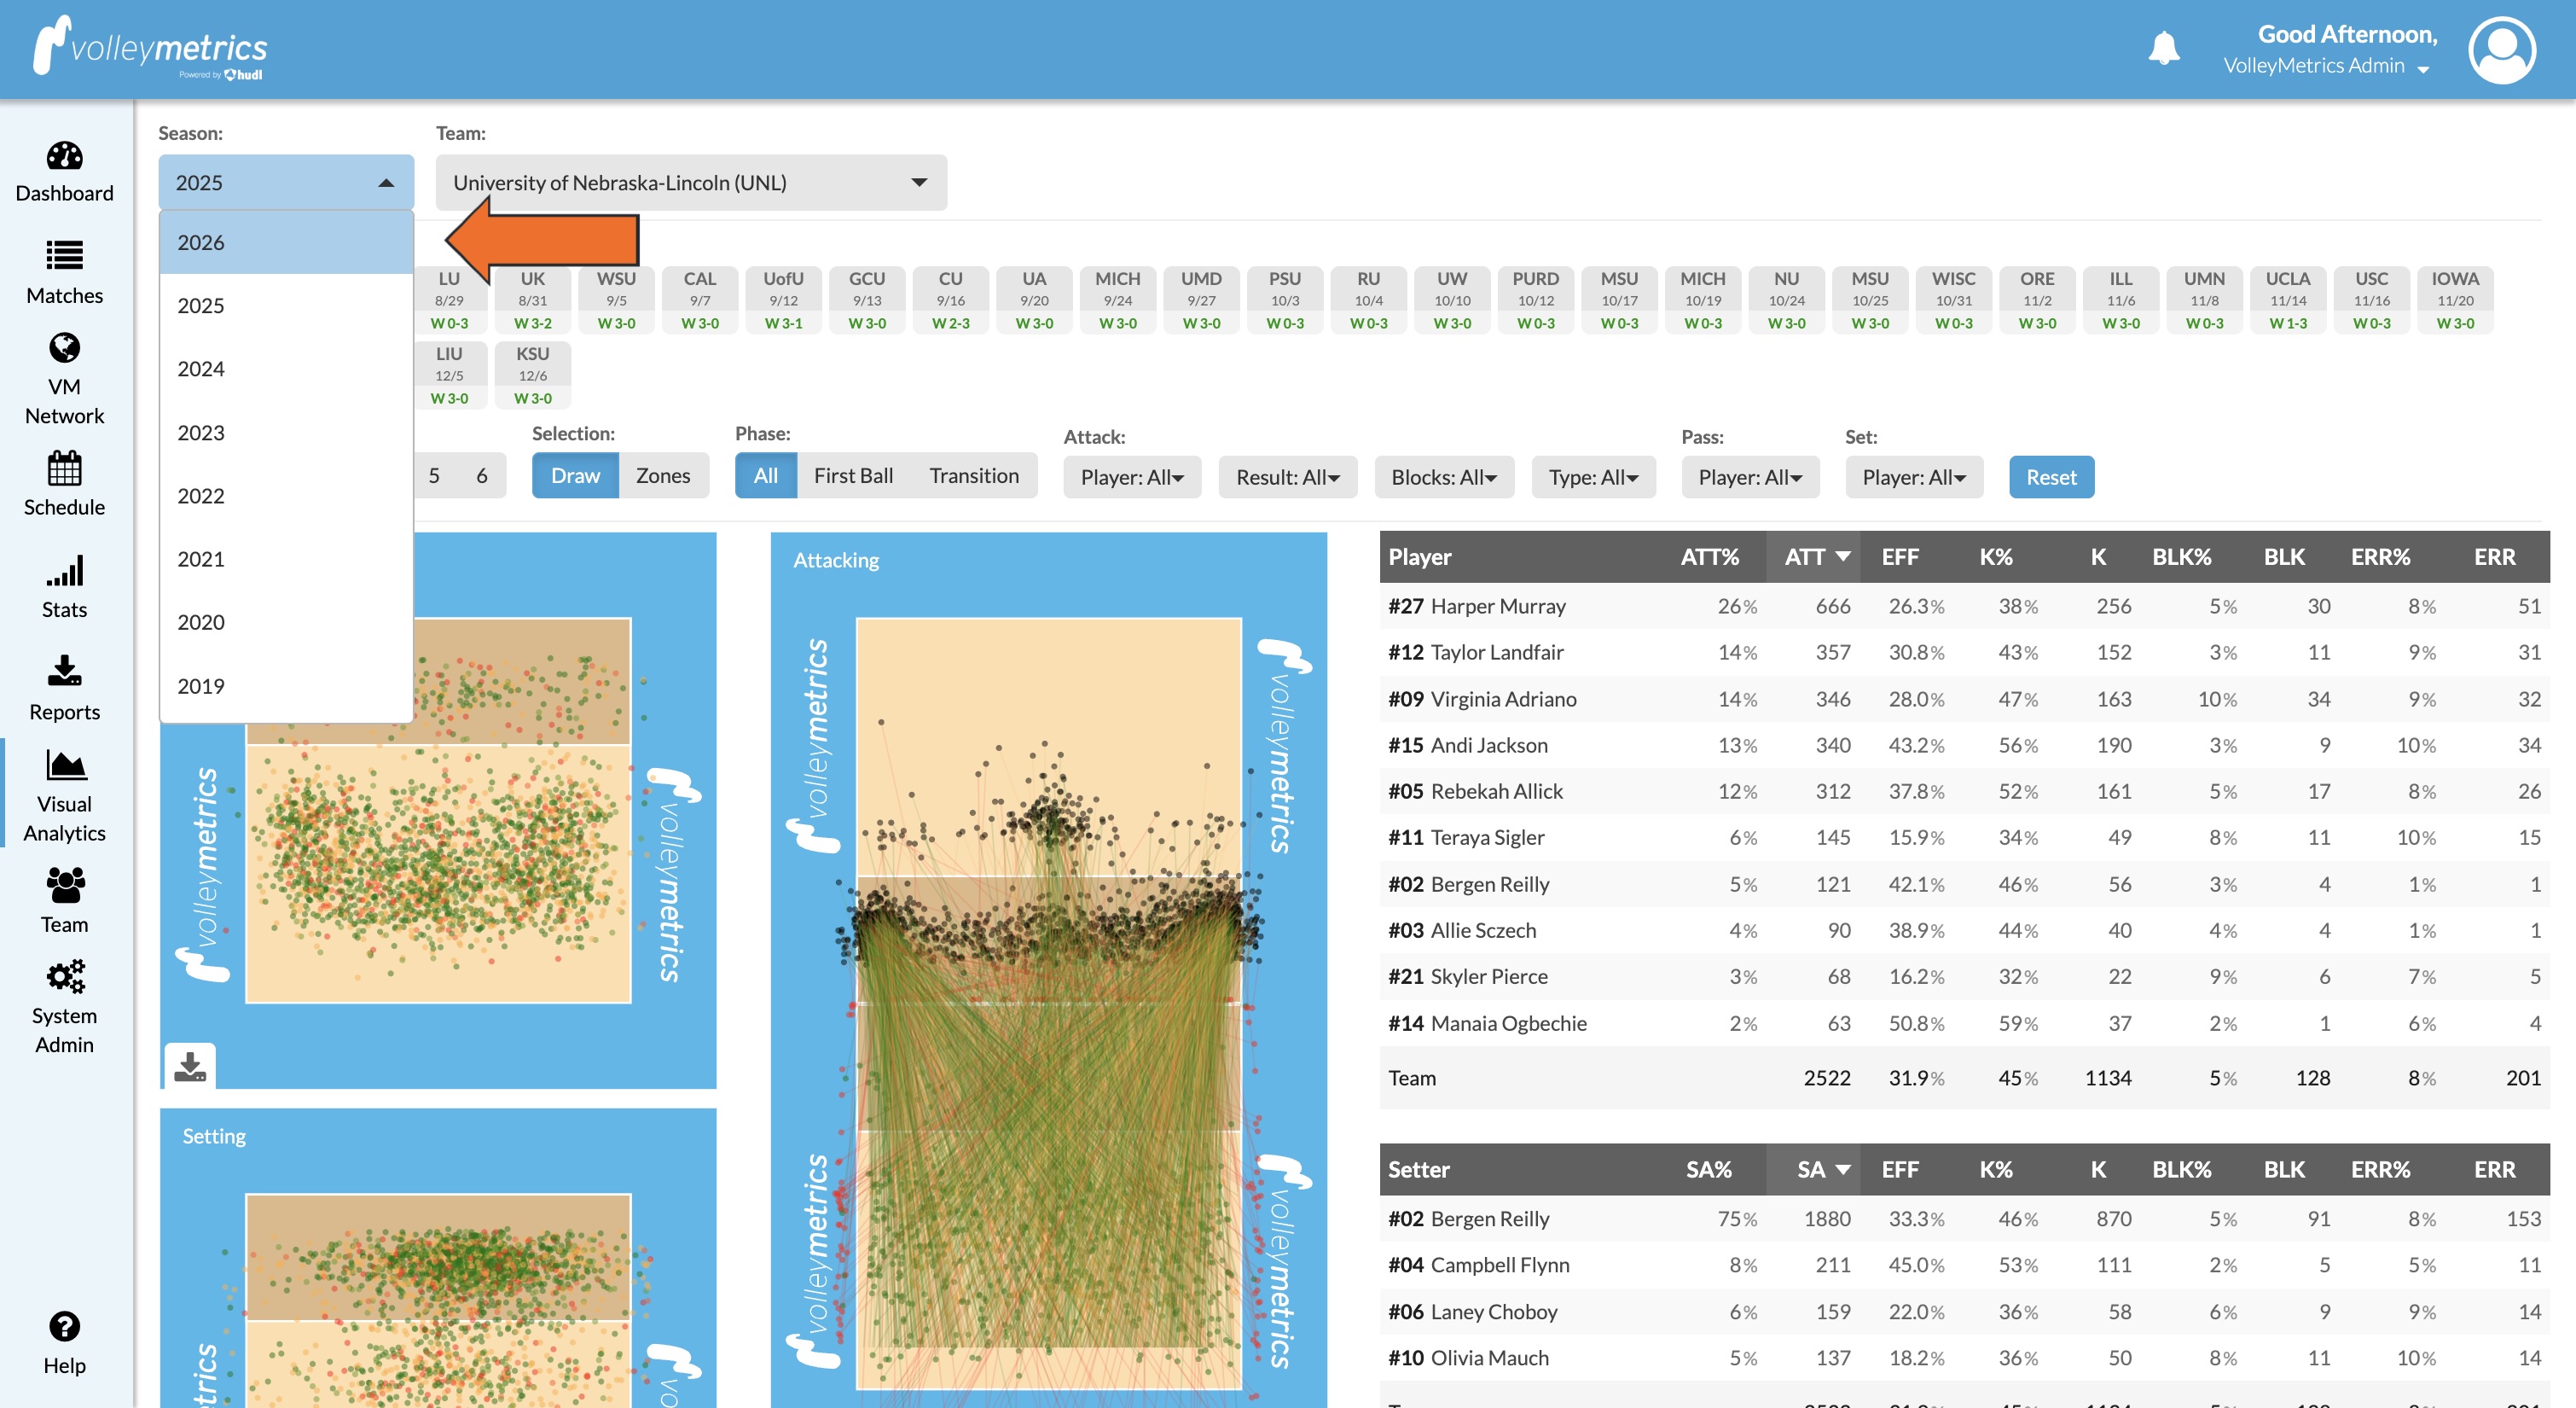
Task: Select season 2026 from the dropdown
Action: click(286, 242)
